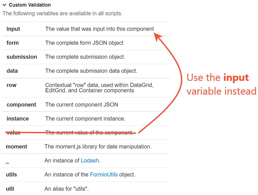
Task: Click the 'Use the input variable instead' annotation
Action: tap(221, 84)
